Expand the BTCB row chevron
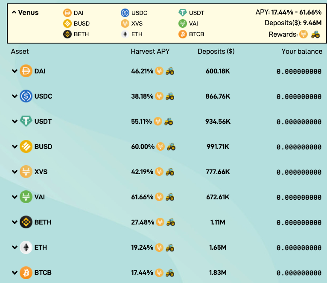Viewport: 327px width, 283px height. click(15, 273)
